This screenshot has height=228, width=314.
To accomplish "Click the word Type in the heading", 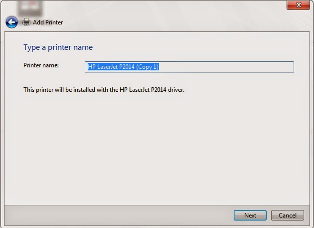I will click(31, 47).
